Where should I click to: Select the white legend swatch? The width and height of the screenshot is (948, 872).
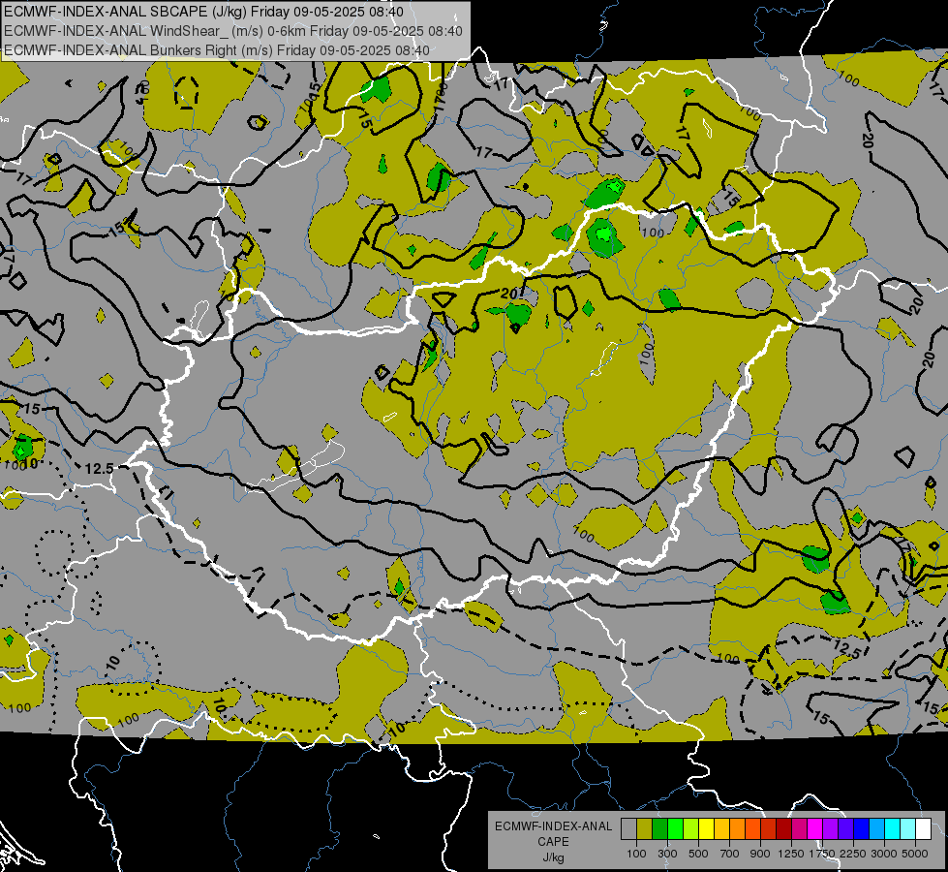[x=923, y=829]
